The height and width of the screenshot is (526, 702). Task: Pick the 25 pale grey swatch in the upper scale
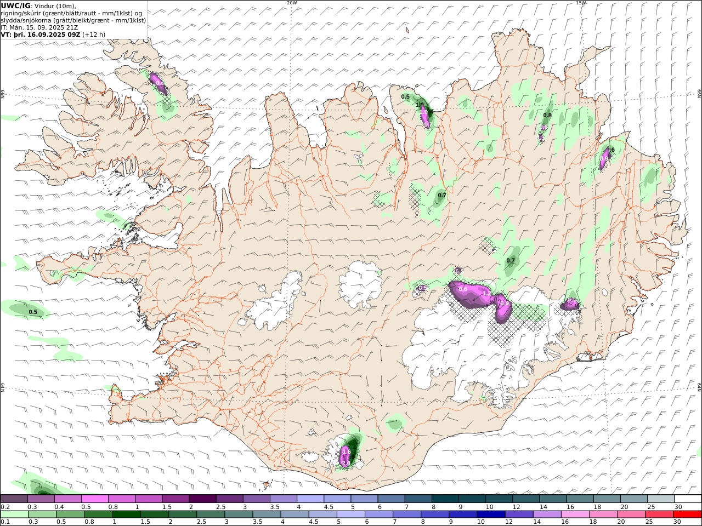[x=660, y=499]
